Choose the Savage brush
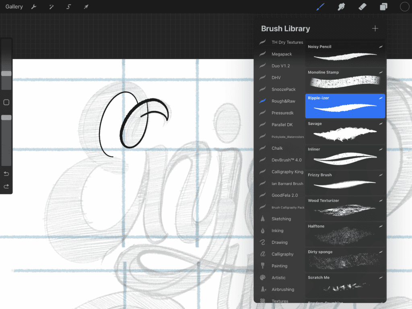Screen dimensions: 412x309 pyautogui.click(x=345, y=132)
